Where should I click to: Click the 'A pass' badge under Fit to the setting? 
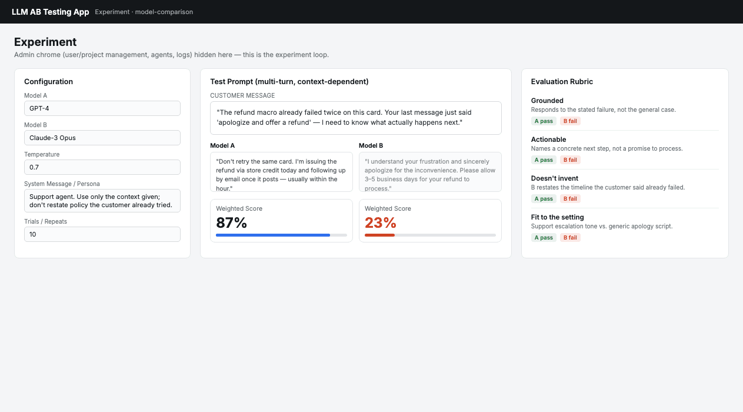click(544, 238)
